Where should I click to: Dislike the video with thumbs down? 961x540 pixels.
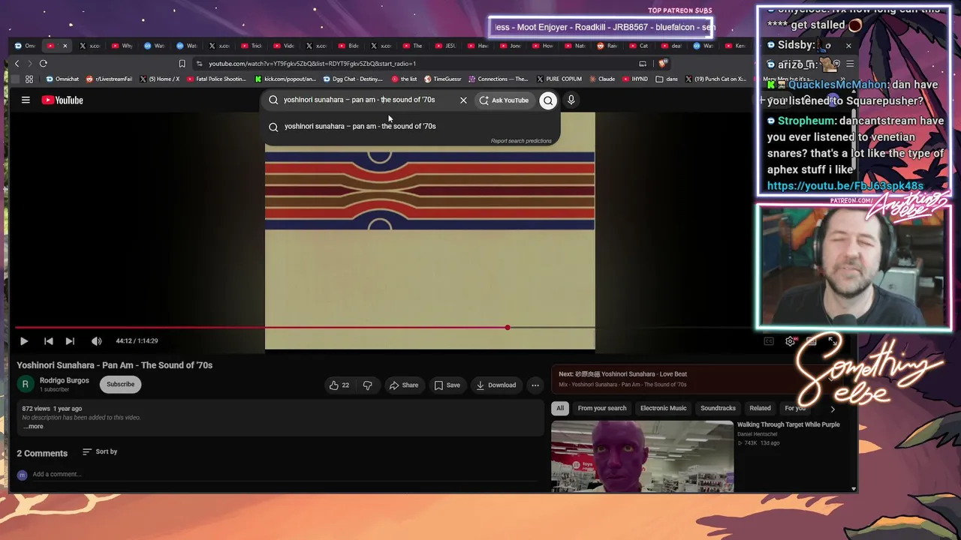367,385
